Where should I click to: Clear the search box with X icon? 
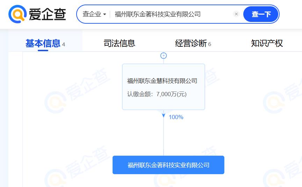[236, 14]
